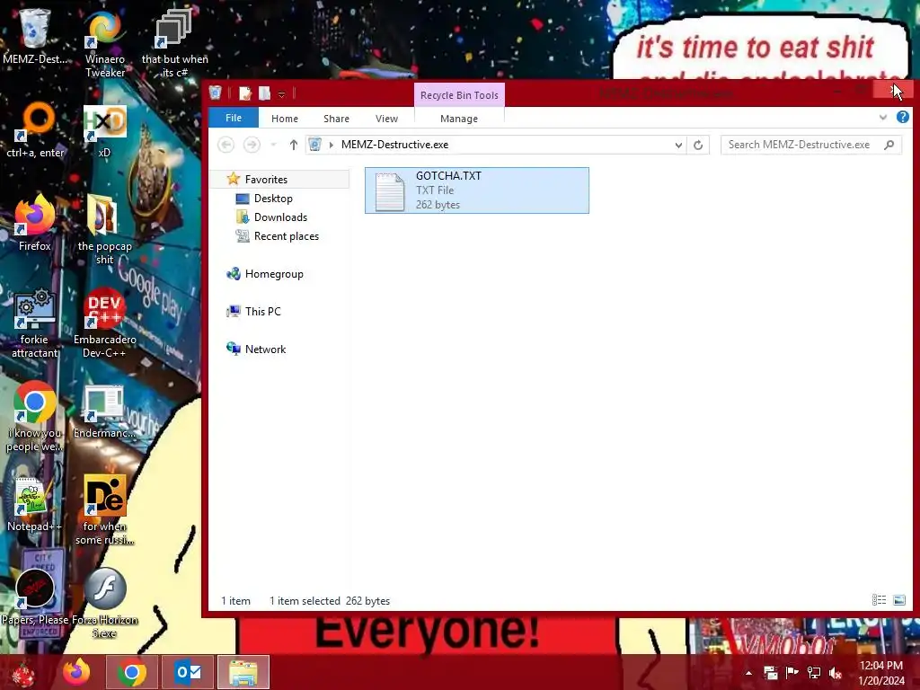920x690 pixels.
Task: Click the Back navigation arrow
Action: 226,145
